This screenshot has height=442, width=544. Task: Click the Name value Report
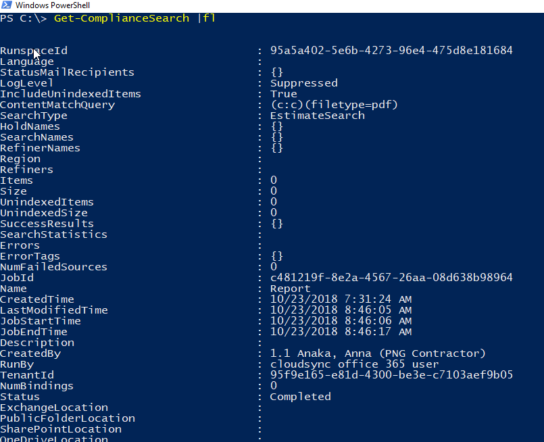point(290,289)
